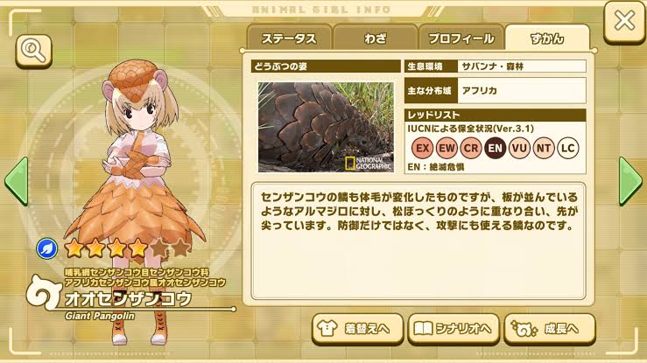The width and height of the screenshot is (647, 363).
Task: Click the LC least concern circle
Action: 568,148
